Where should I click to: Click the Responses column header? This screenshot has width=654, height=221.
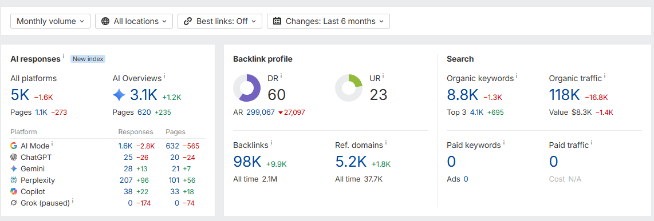[136, 132]
